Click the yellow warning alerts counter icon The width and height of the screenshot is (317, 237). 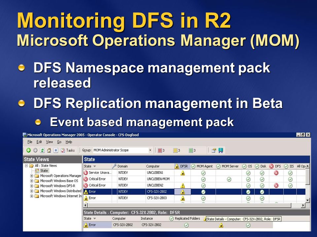175,150
